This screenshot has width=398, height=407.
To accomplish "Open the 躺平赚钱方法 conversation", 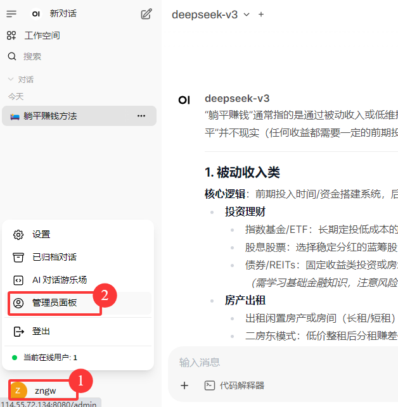I will click(49, 116).
